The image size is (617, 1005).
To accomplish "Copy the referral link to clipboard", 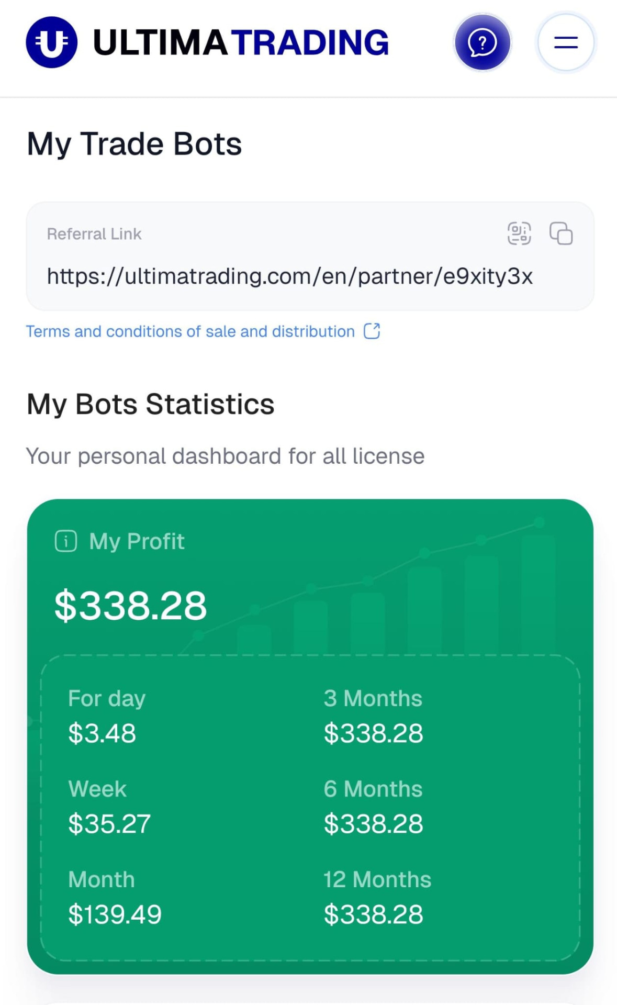I will click(561, 233).
